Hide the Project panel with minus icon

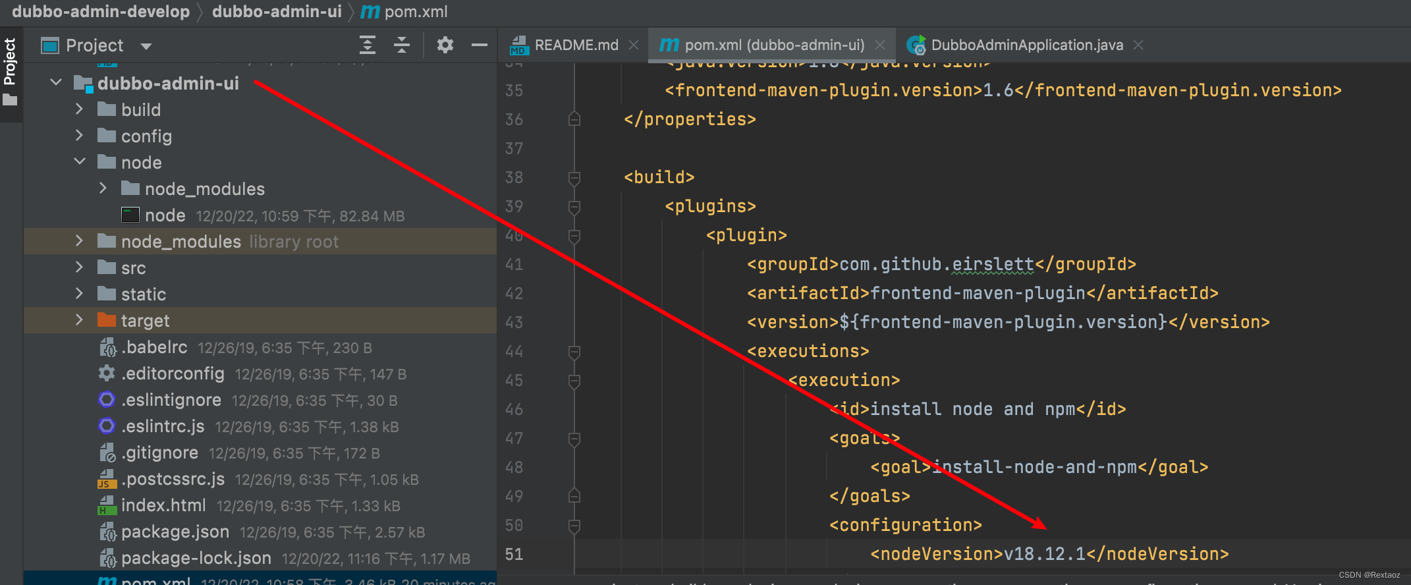(480, 45)
